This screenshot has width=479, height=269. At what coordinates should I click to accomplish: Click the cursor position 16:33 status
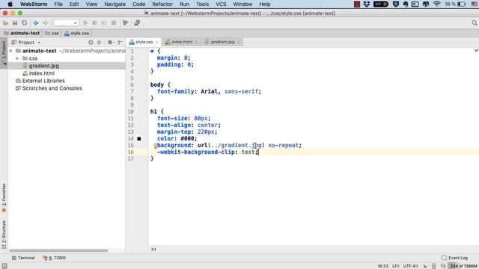click(x=382, y=266)
